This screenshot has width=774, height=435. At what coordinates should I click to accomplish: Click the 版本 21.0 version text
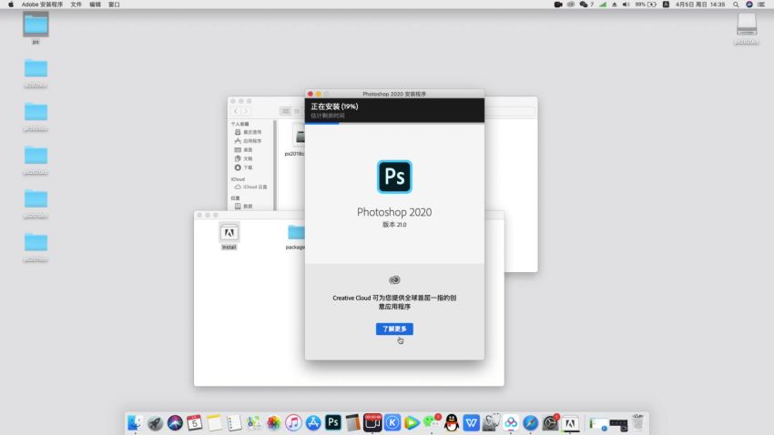pyautogui.click(x=394, y=225)
